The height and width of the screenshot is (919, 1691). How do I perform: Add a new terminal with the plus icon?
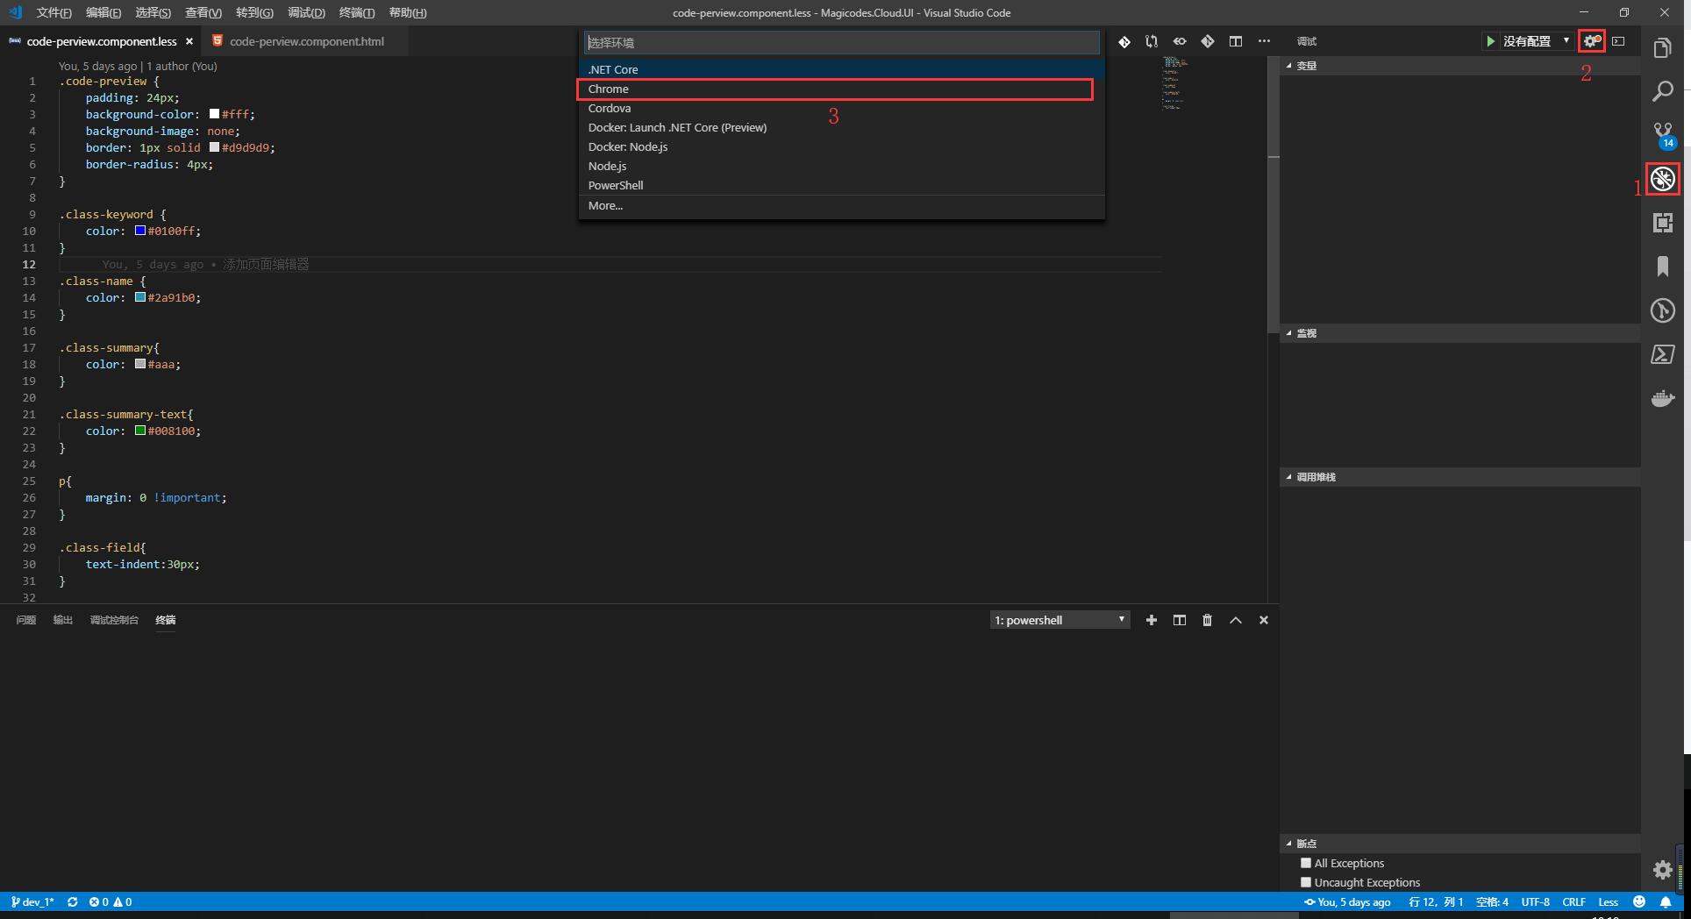pos(1151,620)
